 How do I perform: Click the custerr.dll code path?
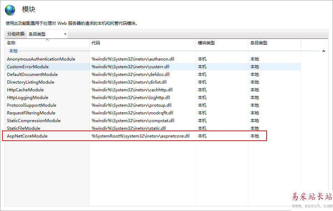coord(130,67)
